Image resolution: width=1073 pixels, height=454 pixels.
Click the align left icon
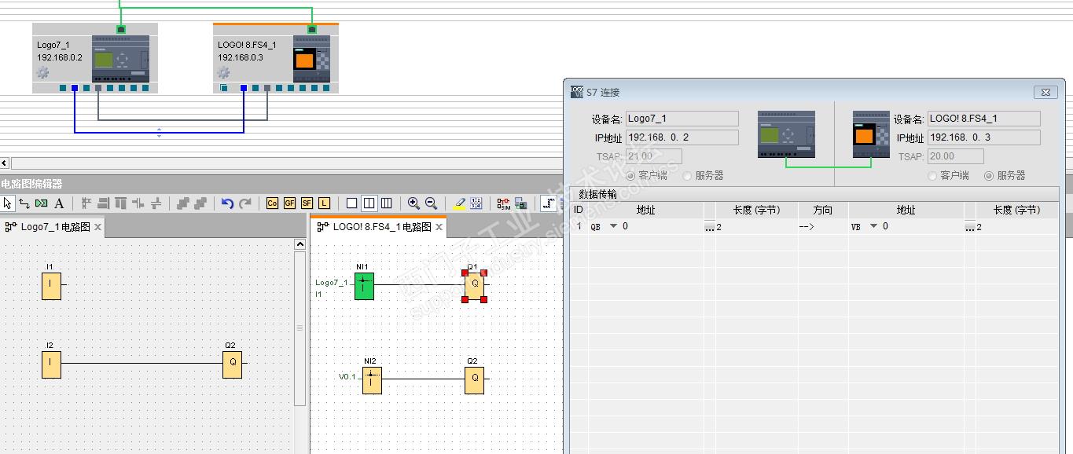(86, 203)
